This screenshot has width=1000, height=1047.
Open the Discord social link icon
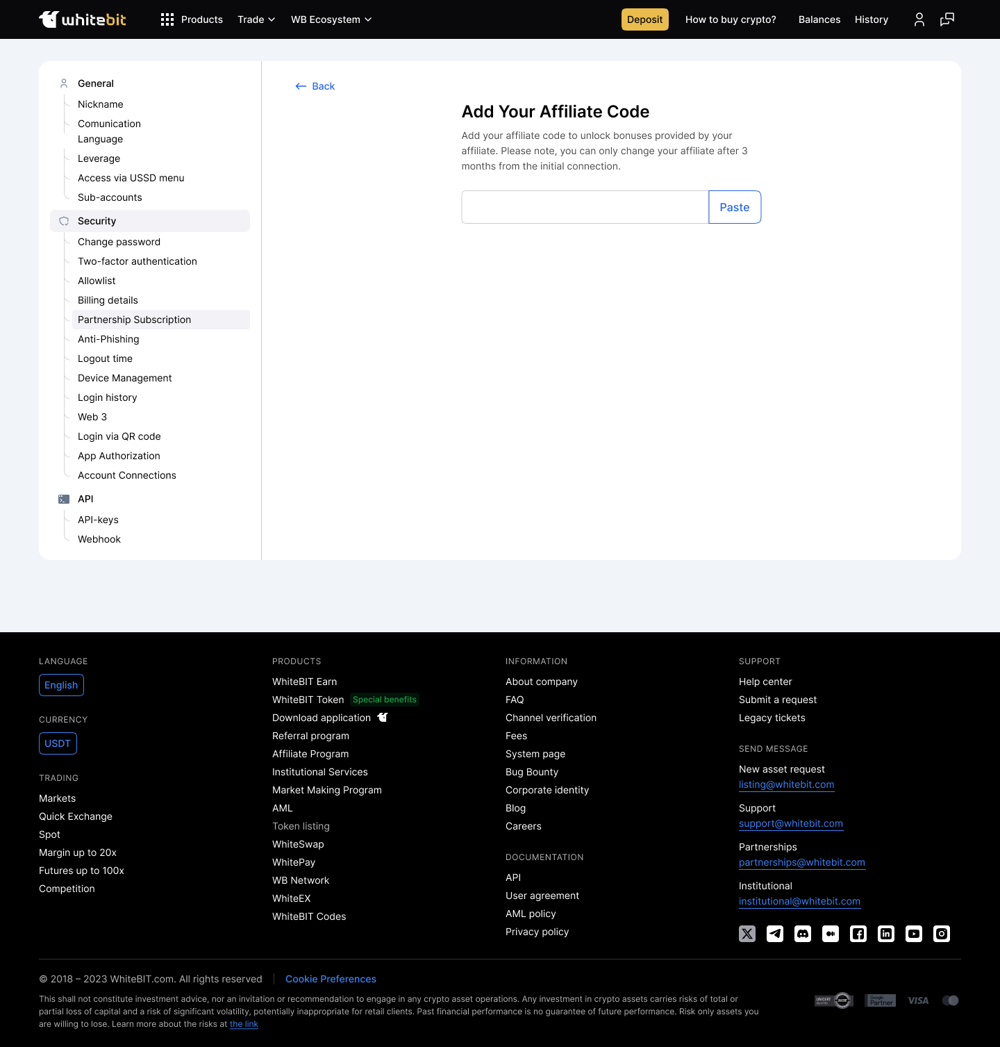click(x=802, y=934)
